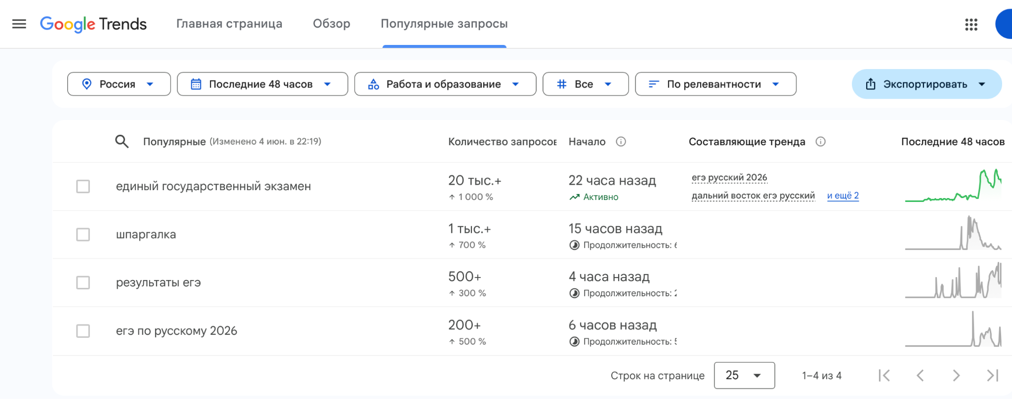Click the calendar icon in time filter
The width and height of the screenshot is (1012, 399).
coord(196,84)
